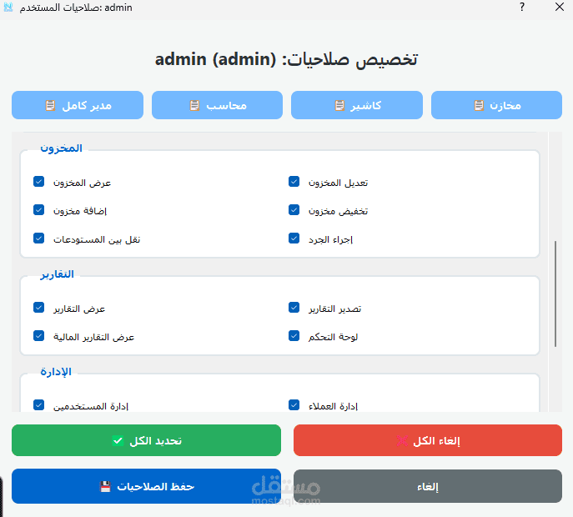Uncheck the عرض المخزون checkbox
The width and height of the screenshot is (573, 517).
click(38, 182)
